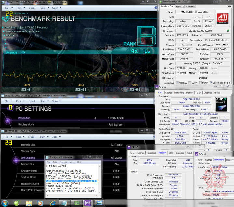Open the Notepad Edit menu
The image size is (234, 207).
(x=55, y=162)
